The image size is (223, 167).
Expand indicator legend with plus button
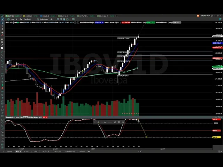tap(78, 22)
